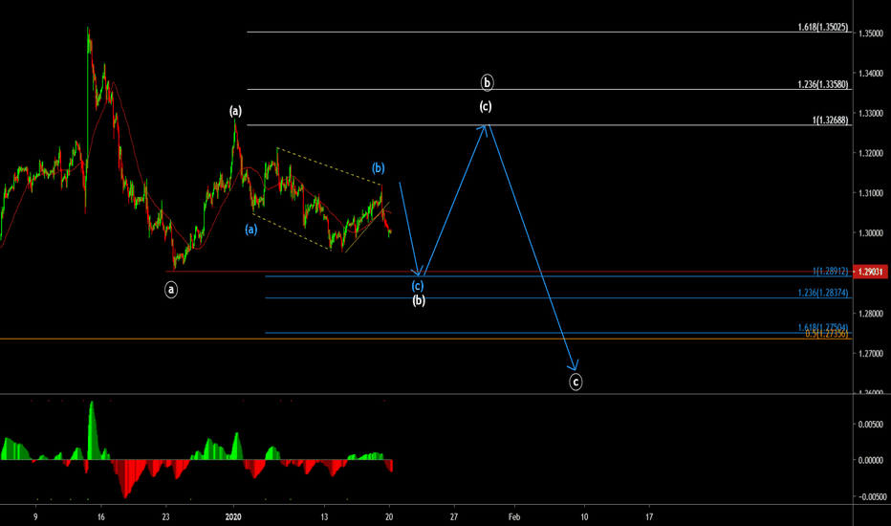
Task: Select the orange 0.5 retracement level label
Action: [x=827, y=335]
